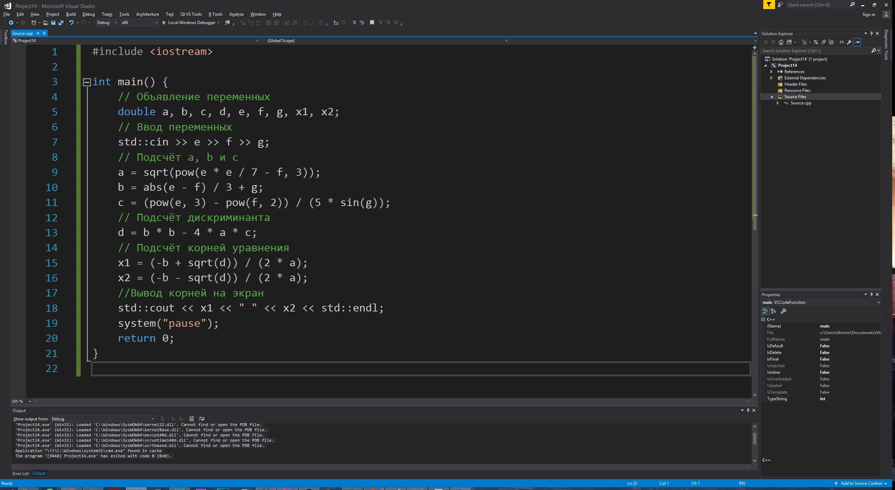Toggle the Error List tab view
This screenshot has width=895, height=490.
[21, 473]
